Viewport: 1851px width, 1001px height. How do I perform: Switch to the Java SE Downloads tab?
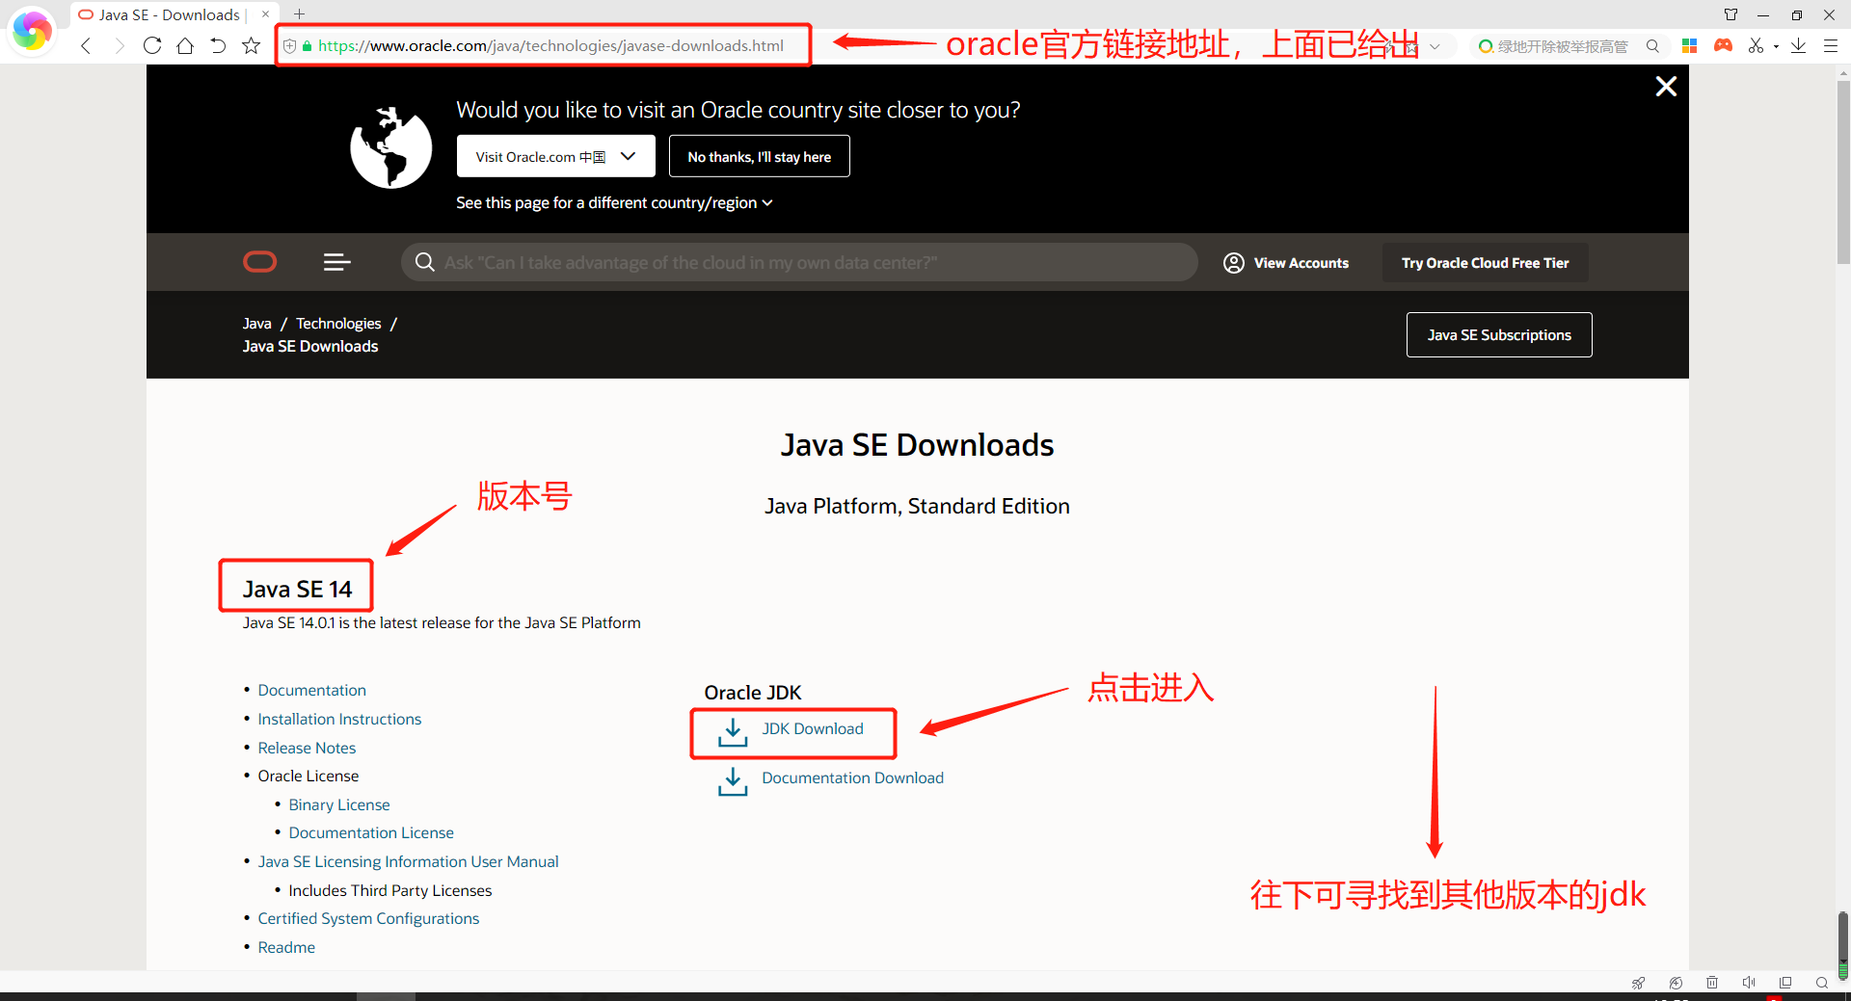pos(164,14)
